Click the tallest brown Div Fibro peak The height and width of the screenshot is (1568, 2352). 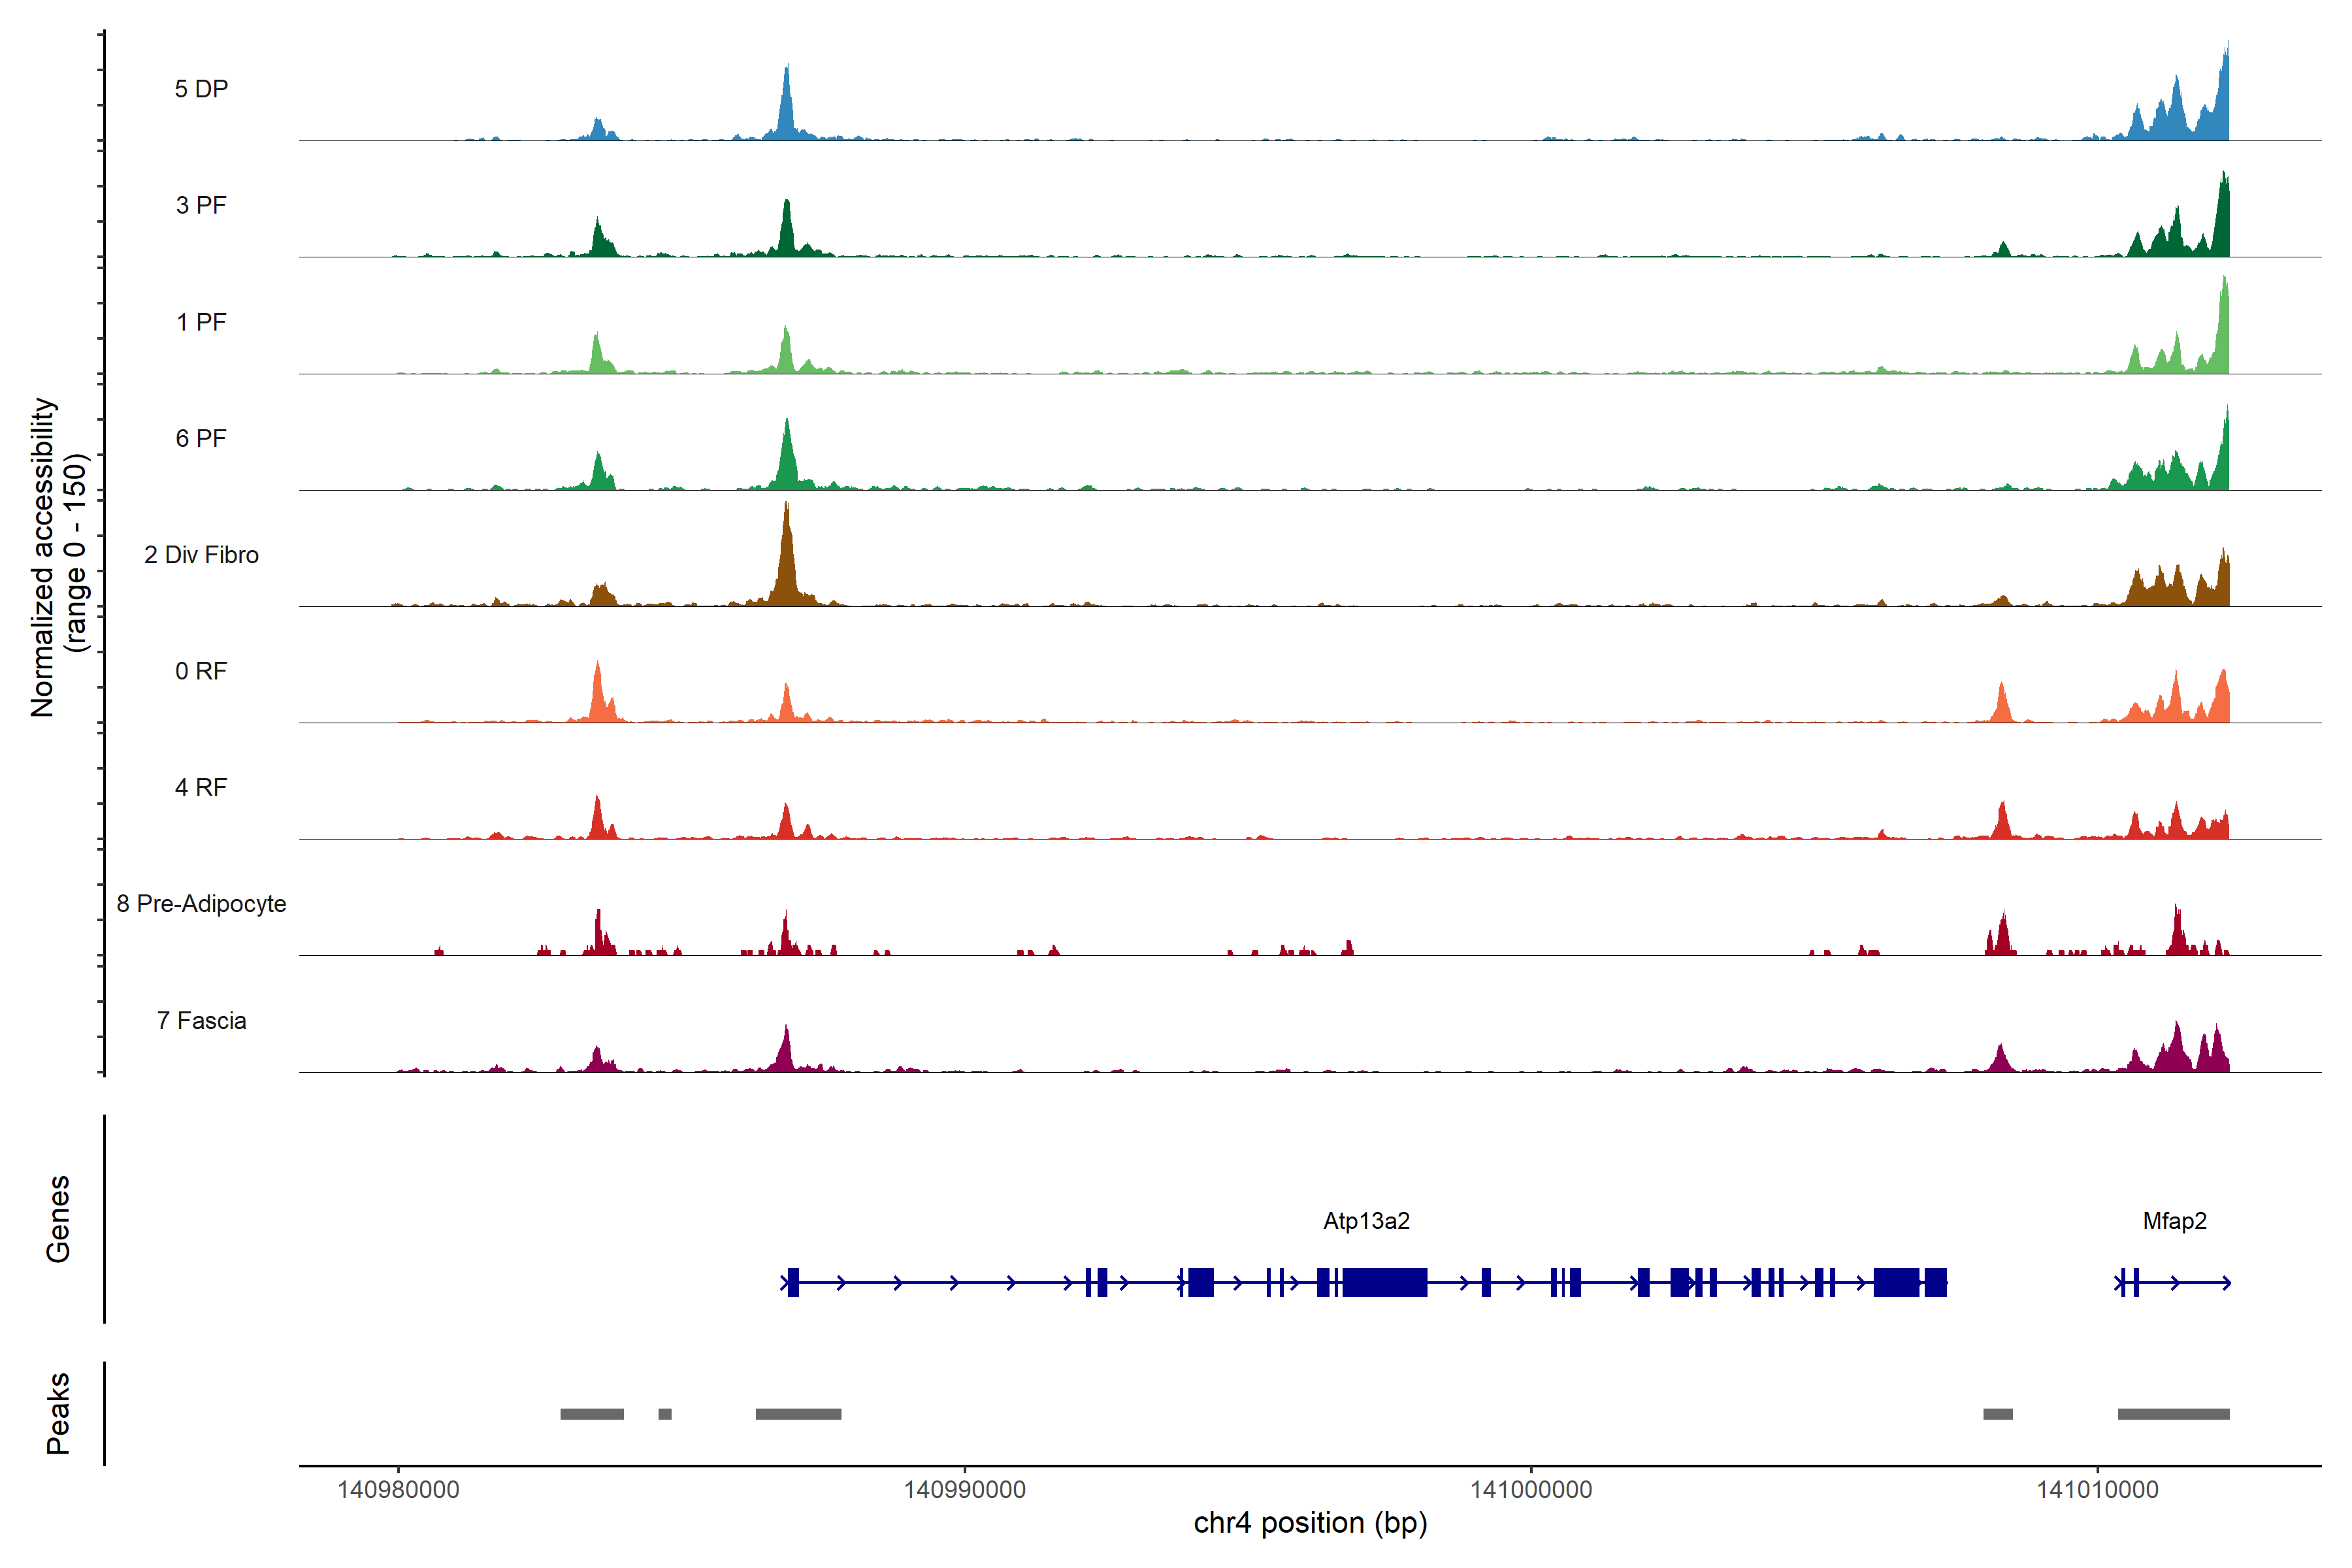click(787, 560)
